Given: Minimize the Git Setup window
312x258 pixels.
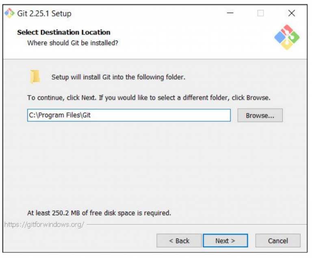Looking at the screenshot, I should 230,13.
